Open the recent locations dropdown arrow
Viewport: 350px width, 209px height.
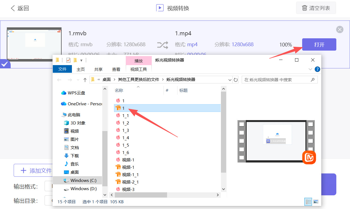click(x=77, y=80)
